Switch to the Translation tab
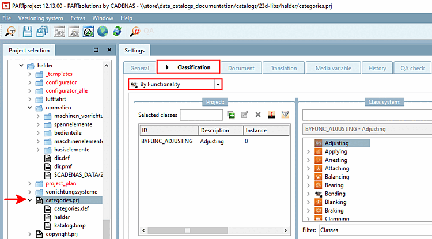The image size is (432, 239). (283, 68)
